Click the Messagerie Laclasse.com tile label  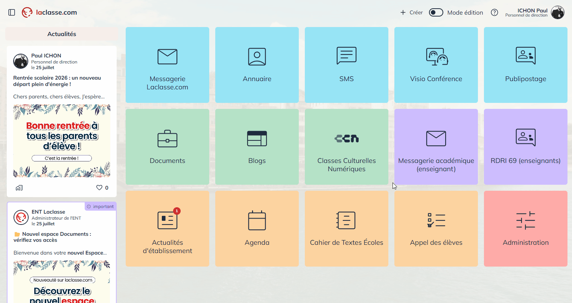[167, 83]
